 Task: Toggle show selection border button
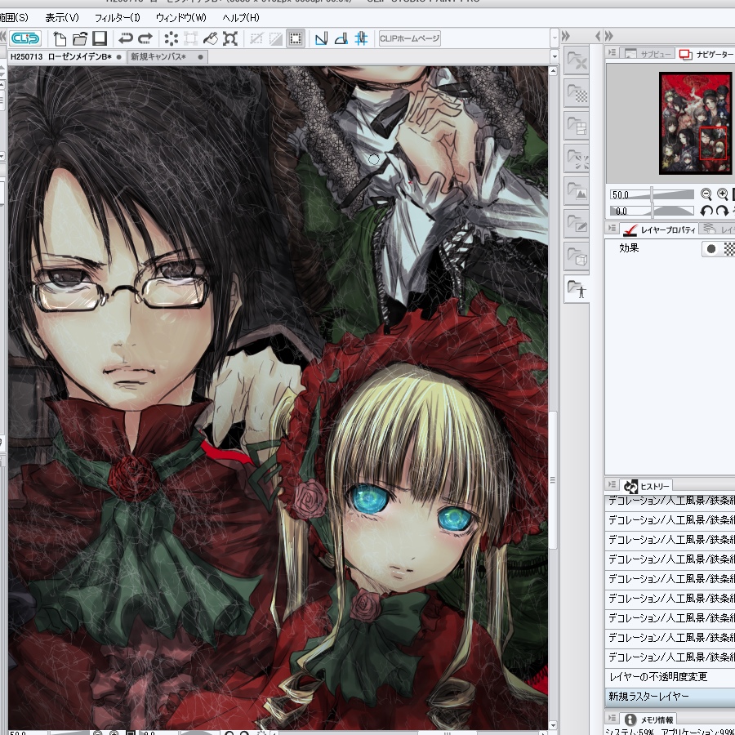tap(296, 38)
